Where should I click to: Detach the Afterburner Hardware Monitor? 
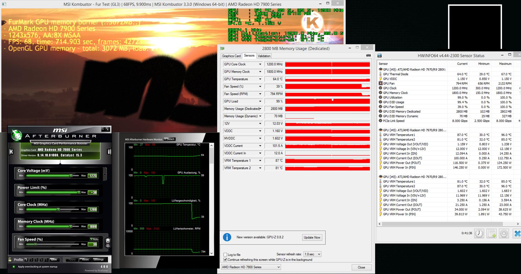169,139
